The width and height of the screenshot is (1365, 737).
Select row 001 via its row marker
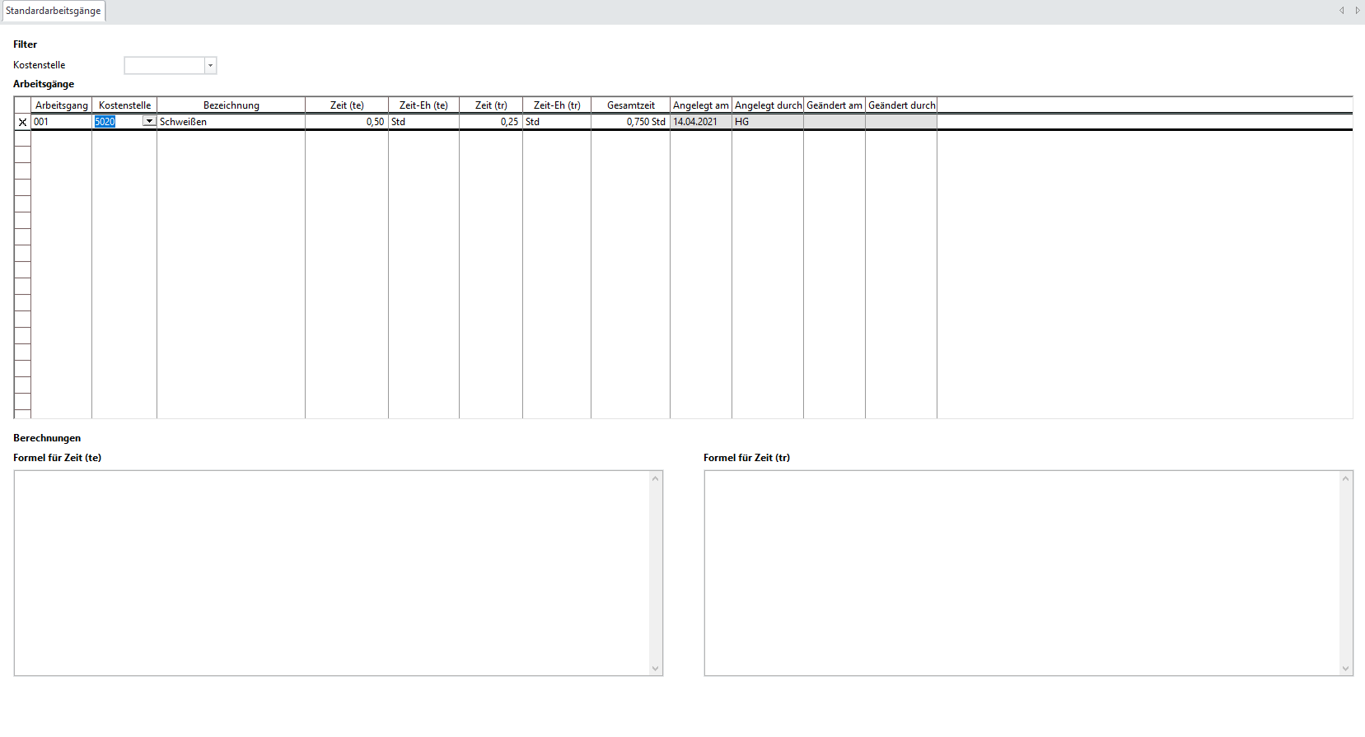coord(22,122)
